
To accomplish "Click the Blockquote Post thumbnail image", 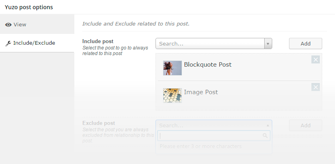I will [172, 68].
